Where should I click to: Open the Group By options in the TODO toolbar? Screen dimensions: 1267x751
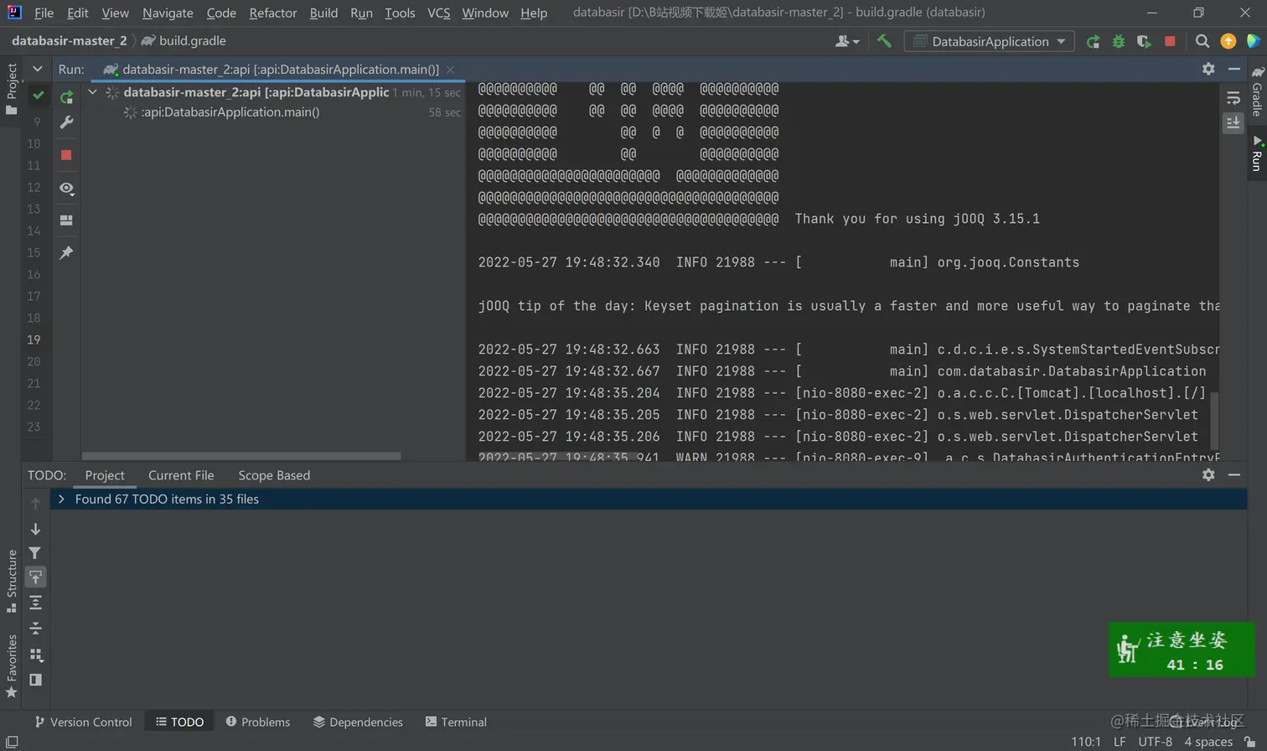pyautogui.click(x=36, y=655)
